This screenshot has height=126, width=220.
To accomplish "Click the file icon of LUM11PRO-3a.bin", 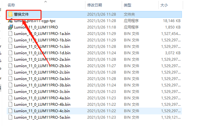I will click(x=10, y=79).
